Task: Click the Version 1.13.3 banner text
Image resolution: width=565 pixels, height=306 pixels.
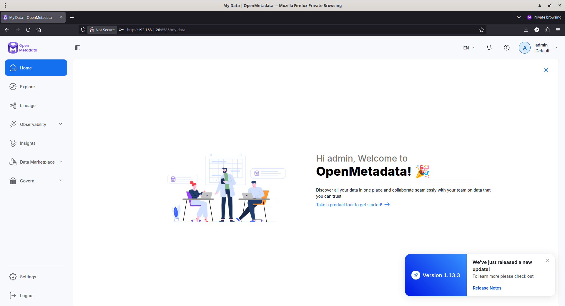Action: click(x=441, y=275)
